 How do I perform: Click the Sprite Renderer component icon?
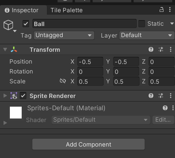point(14,96)
